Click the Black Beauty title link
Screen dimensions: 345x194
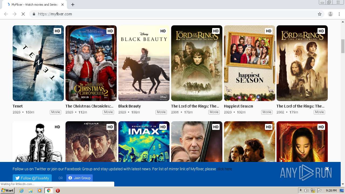click(x=129, y=106)
